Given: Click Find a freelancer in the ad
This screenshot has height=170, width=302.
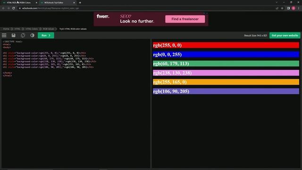Looking at the screenshot, I should pos(185,19).
